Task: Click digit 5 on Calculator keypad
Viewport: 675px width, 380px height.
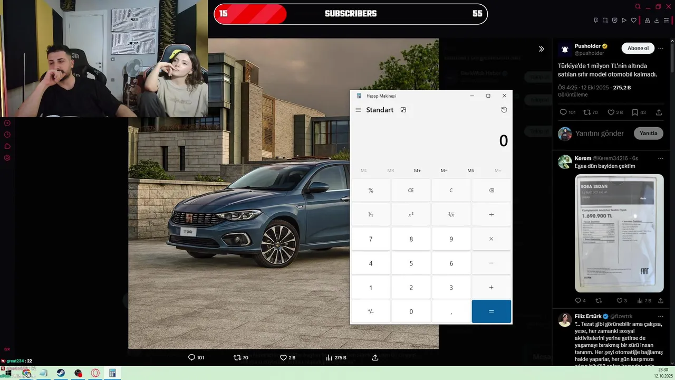Action: pos(411,263)
